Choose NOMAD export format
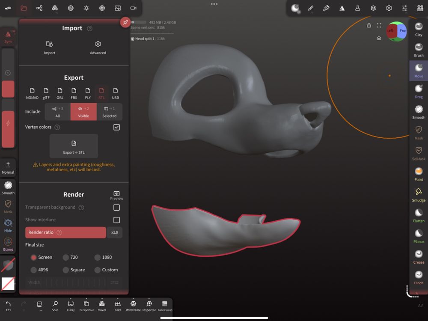Viewport: 428px width, 321px height. tap(32, 93)
